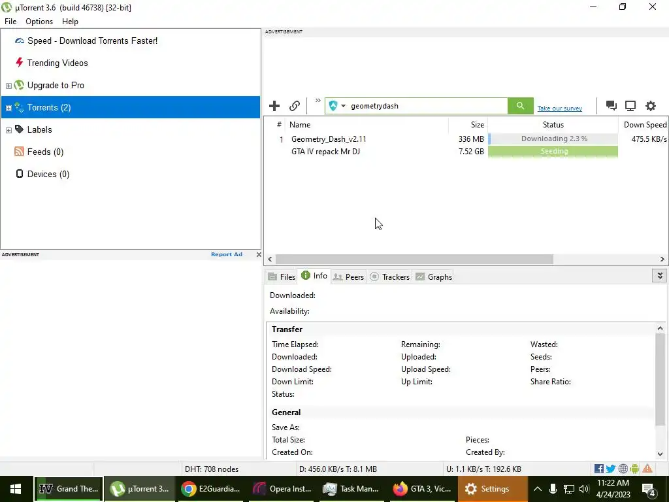Open Preferences via the gear icon
669x502 pixels.
(650, 105)
